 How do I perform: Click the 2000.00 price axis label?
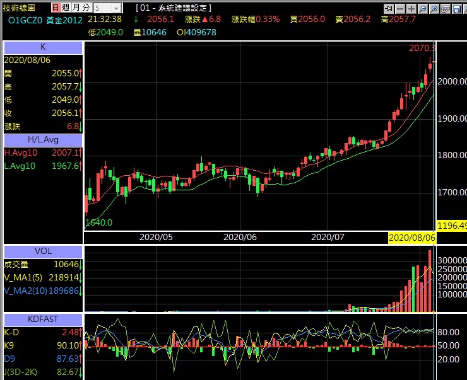click(x=452, y=81)
